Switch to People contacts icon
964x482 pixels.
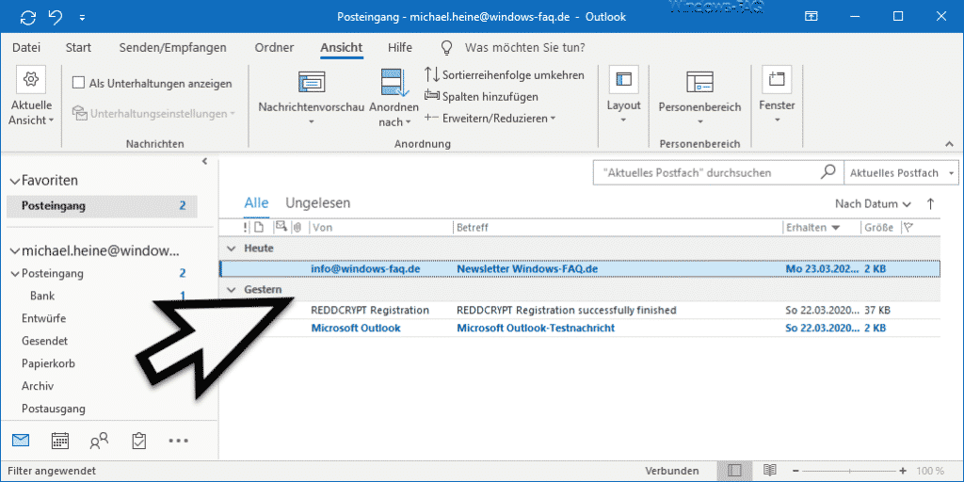pyautogui.click(x=99, y=441)
